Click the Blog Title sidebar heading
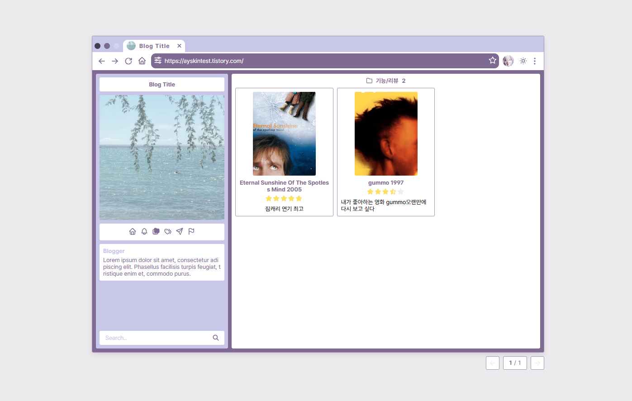The image size is (632, 401). [x=162, y=85]
